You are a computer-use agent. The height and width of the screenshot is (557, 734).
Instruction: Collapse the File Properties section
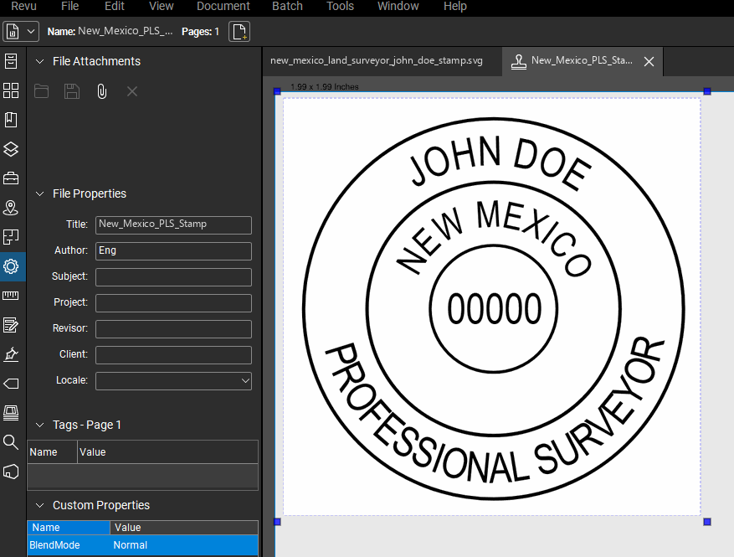click(x=40, y=193)
